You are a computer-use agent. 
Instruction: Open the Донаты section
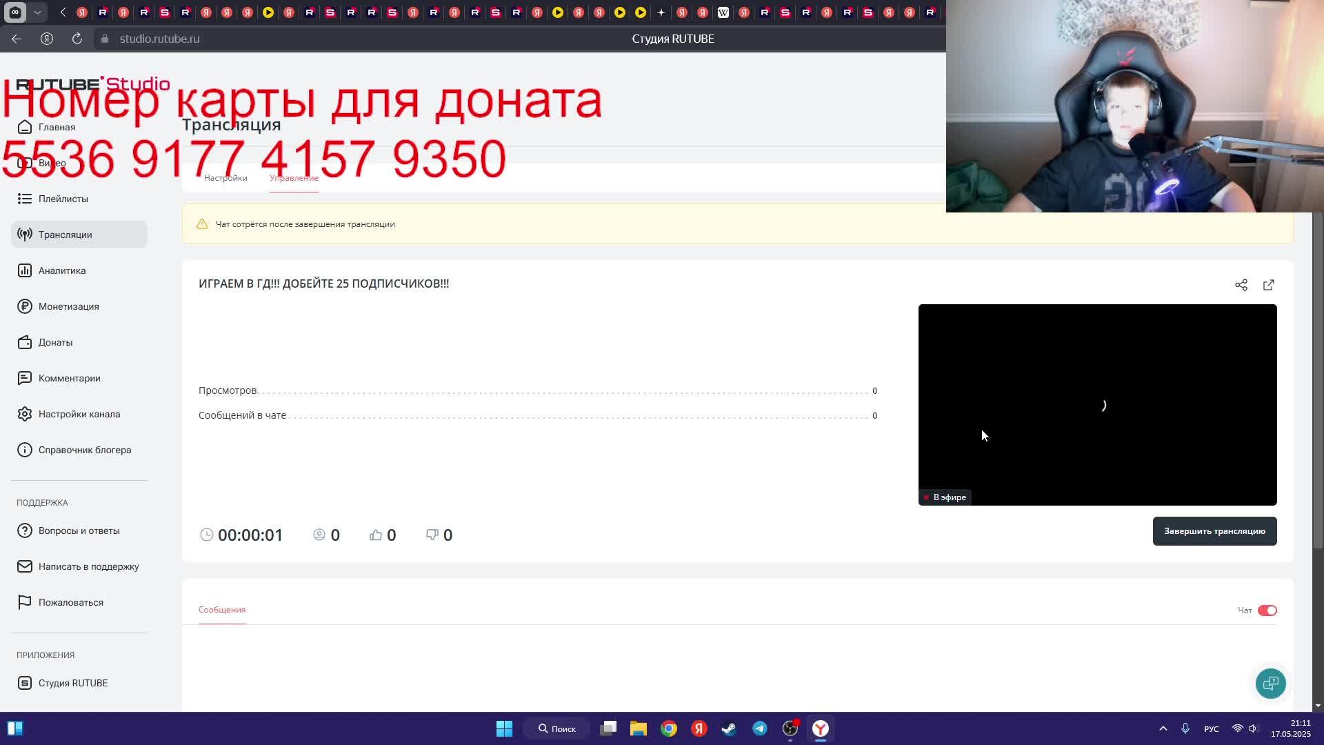(x=55, y=342)
